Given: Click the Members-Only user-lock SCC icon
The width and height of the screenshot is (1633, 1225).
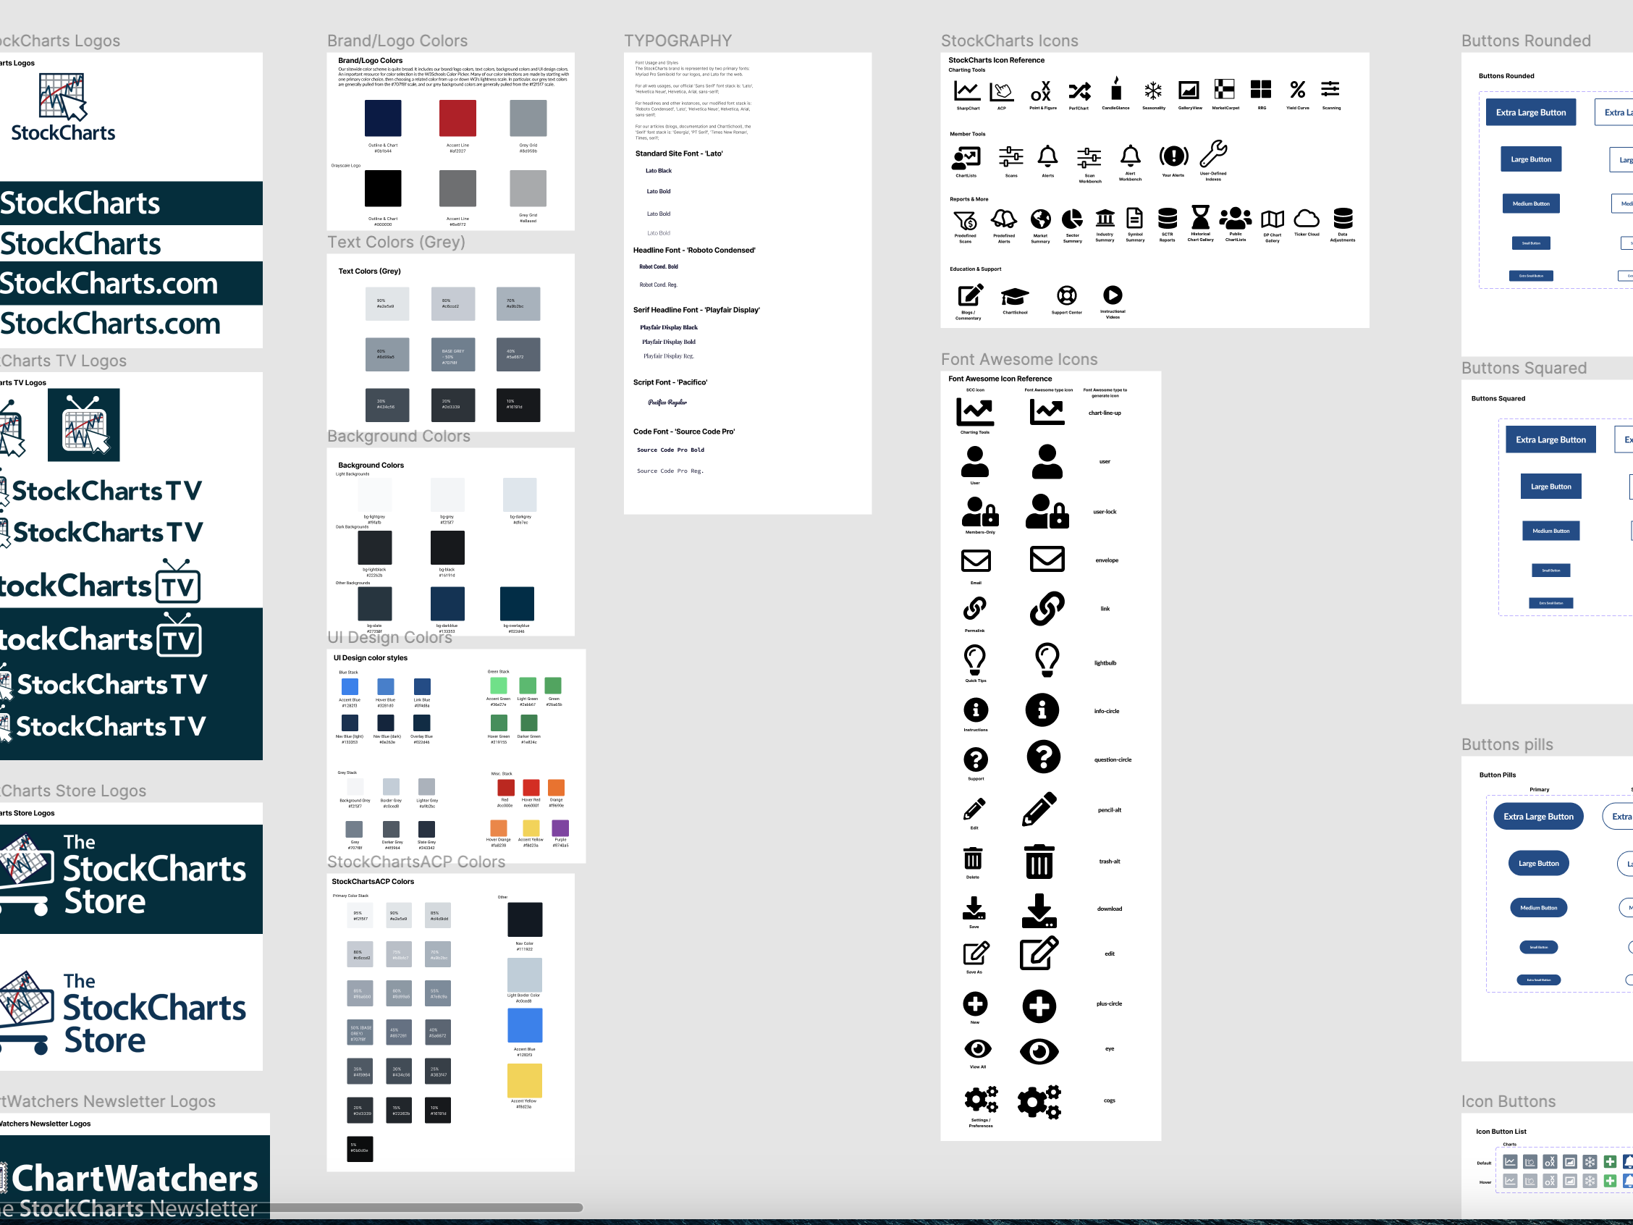Looking at the screenshot, I should click(979, 511).
